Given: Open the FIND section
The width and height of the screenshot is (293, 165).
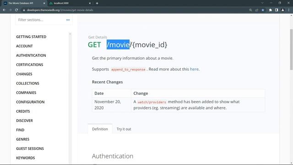Looking at the screenshot, I should coord(20,130).
